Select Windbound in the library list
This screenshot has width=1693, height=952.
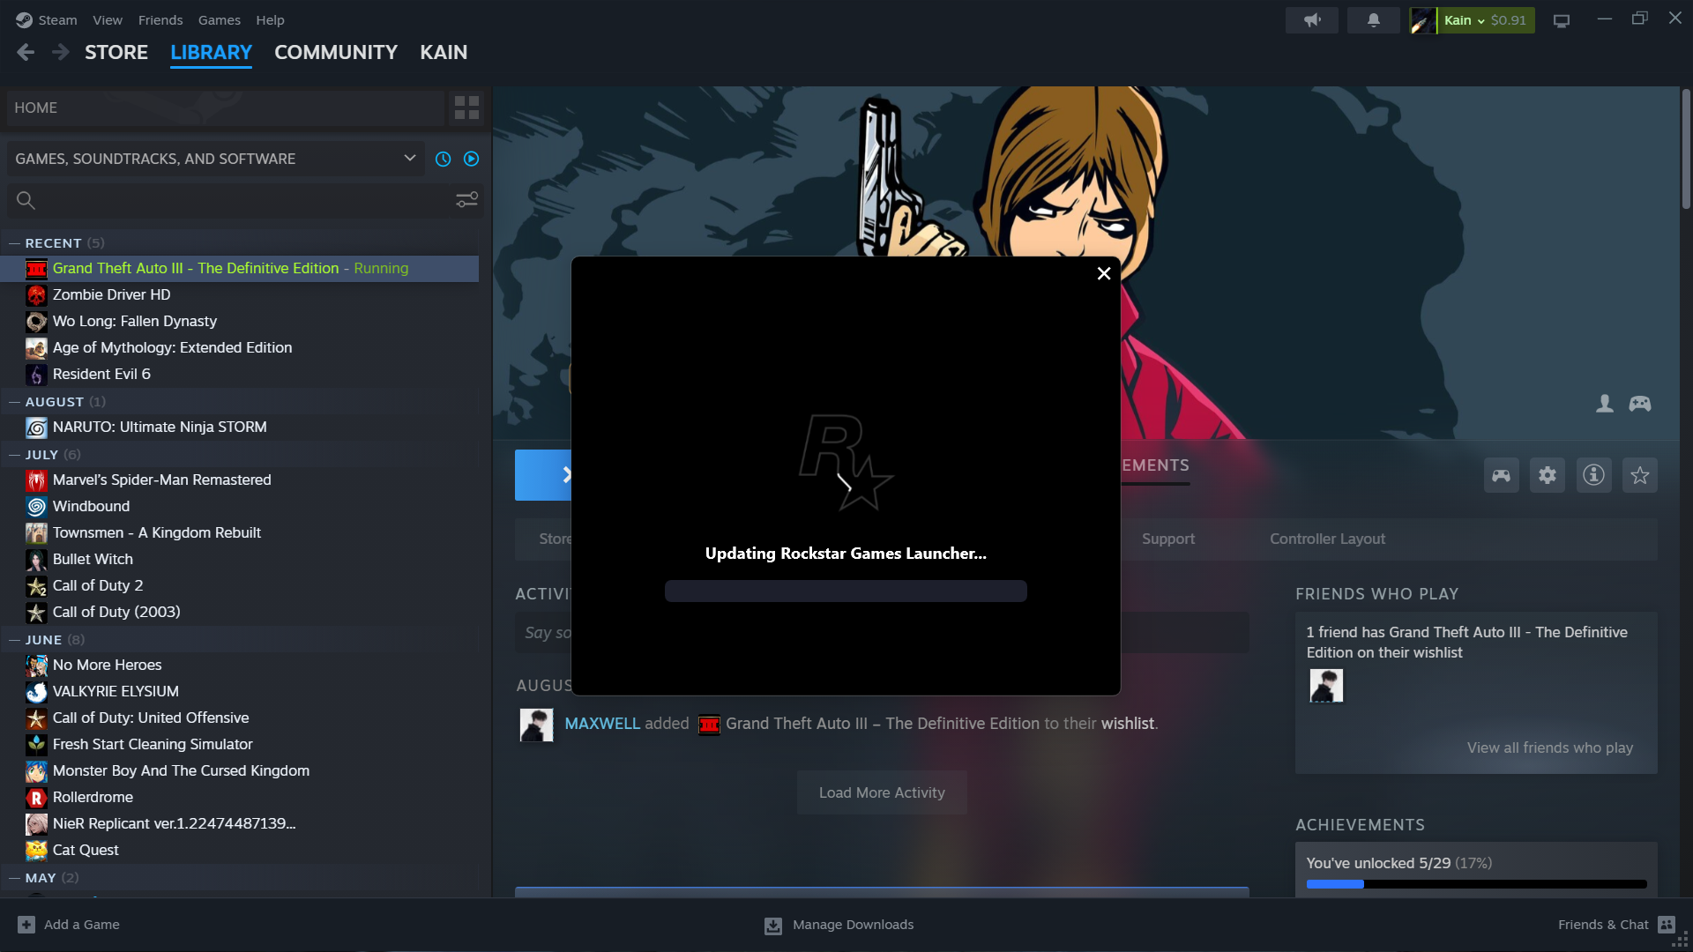(91, 507)
